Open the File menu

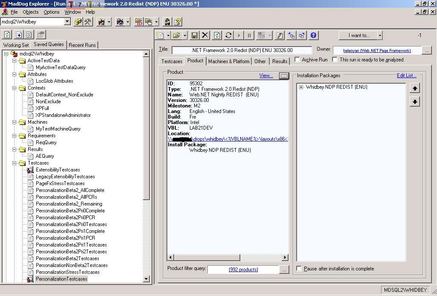14,12
